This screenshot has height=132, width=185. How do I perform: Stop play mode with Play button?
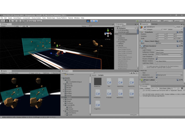point(88,21)
